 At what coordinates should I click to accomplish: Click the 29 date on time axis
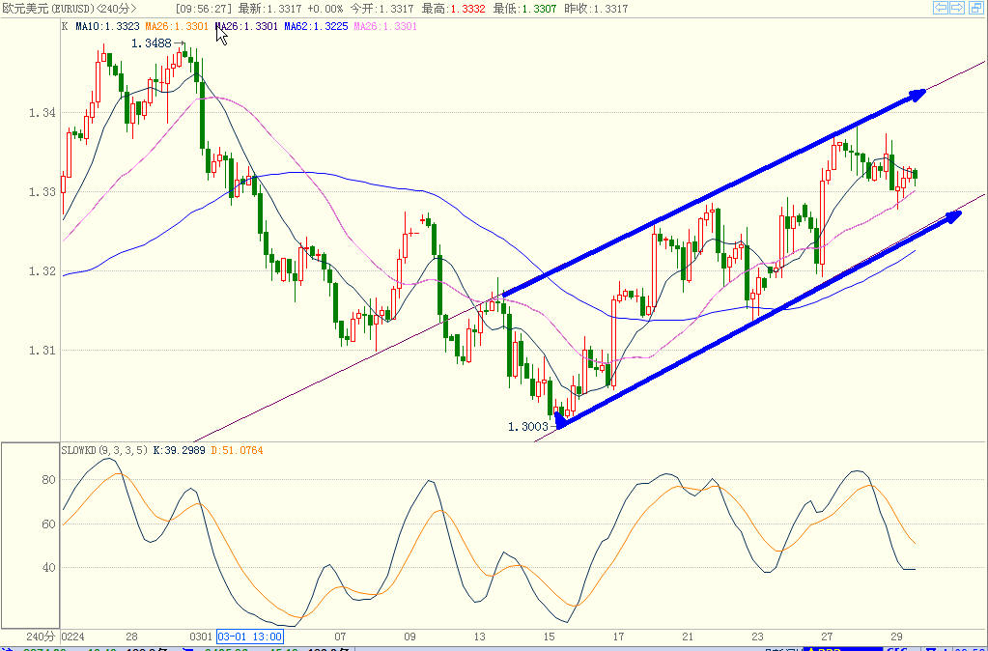(896, 636)
